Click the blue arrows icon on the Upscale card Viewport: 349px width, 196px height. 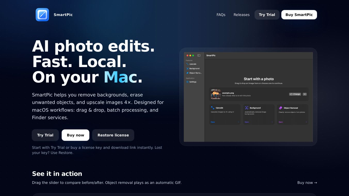[213, 108]
